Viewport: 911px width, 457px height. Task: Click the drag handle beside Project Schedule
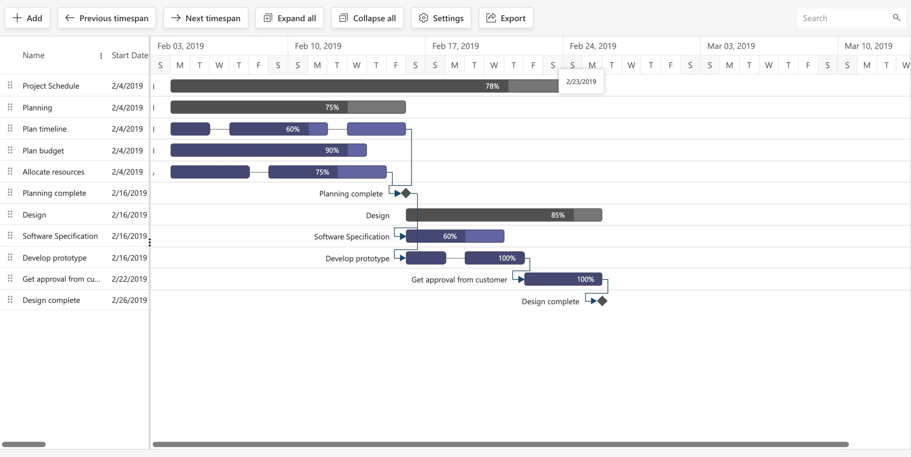(x=10, y=85)
